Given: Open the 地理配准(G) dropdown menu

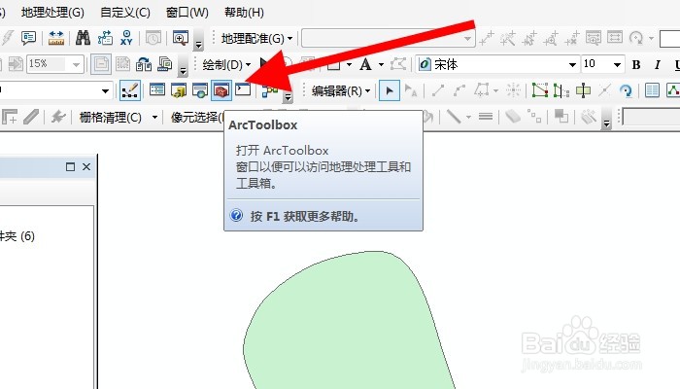Looking at the screenshot, I should (256, 38).
